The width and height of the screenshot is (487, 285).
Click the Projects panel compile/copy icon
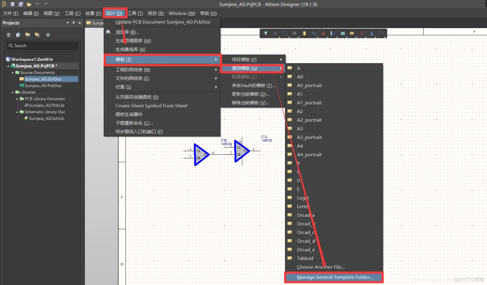[18, 35]
